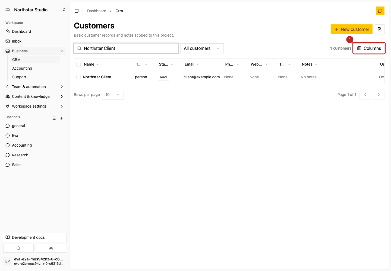
Task: Open Support under Business
Action: pos(35,77)
